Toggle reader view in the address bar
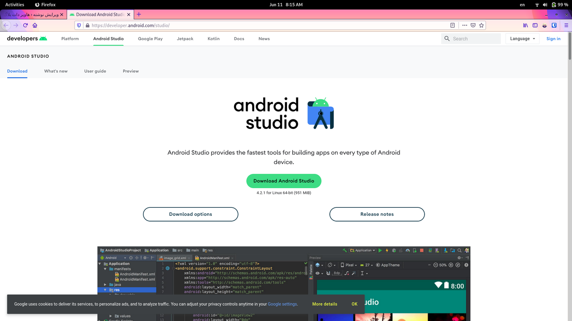The width and height of the screenshot is (572, 321). 453,25
